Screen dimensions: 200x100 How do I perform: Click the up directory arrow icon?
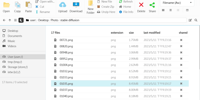(x=10, y=20)
